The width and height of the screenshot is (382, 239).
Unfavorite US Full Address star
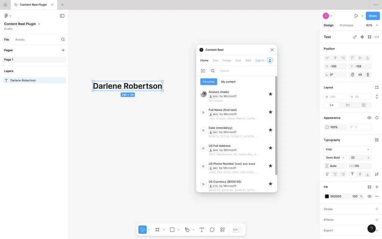[270, 148]
